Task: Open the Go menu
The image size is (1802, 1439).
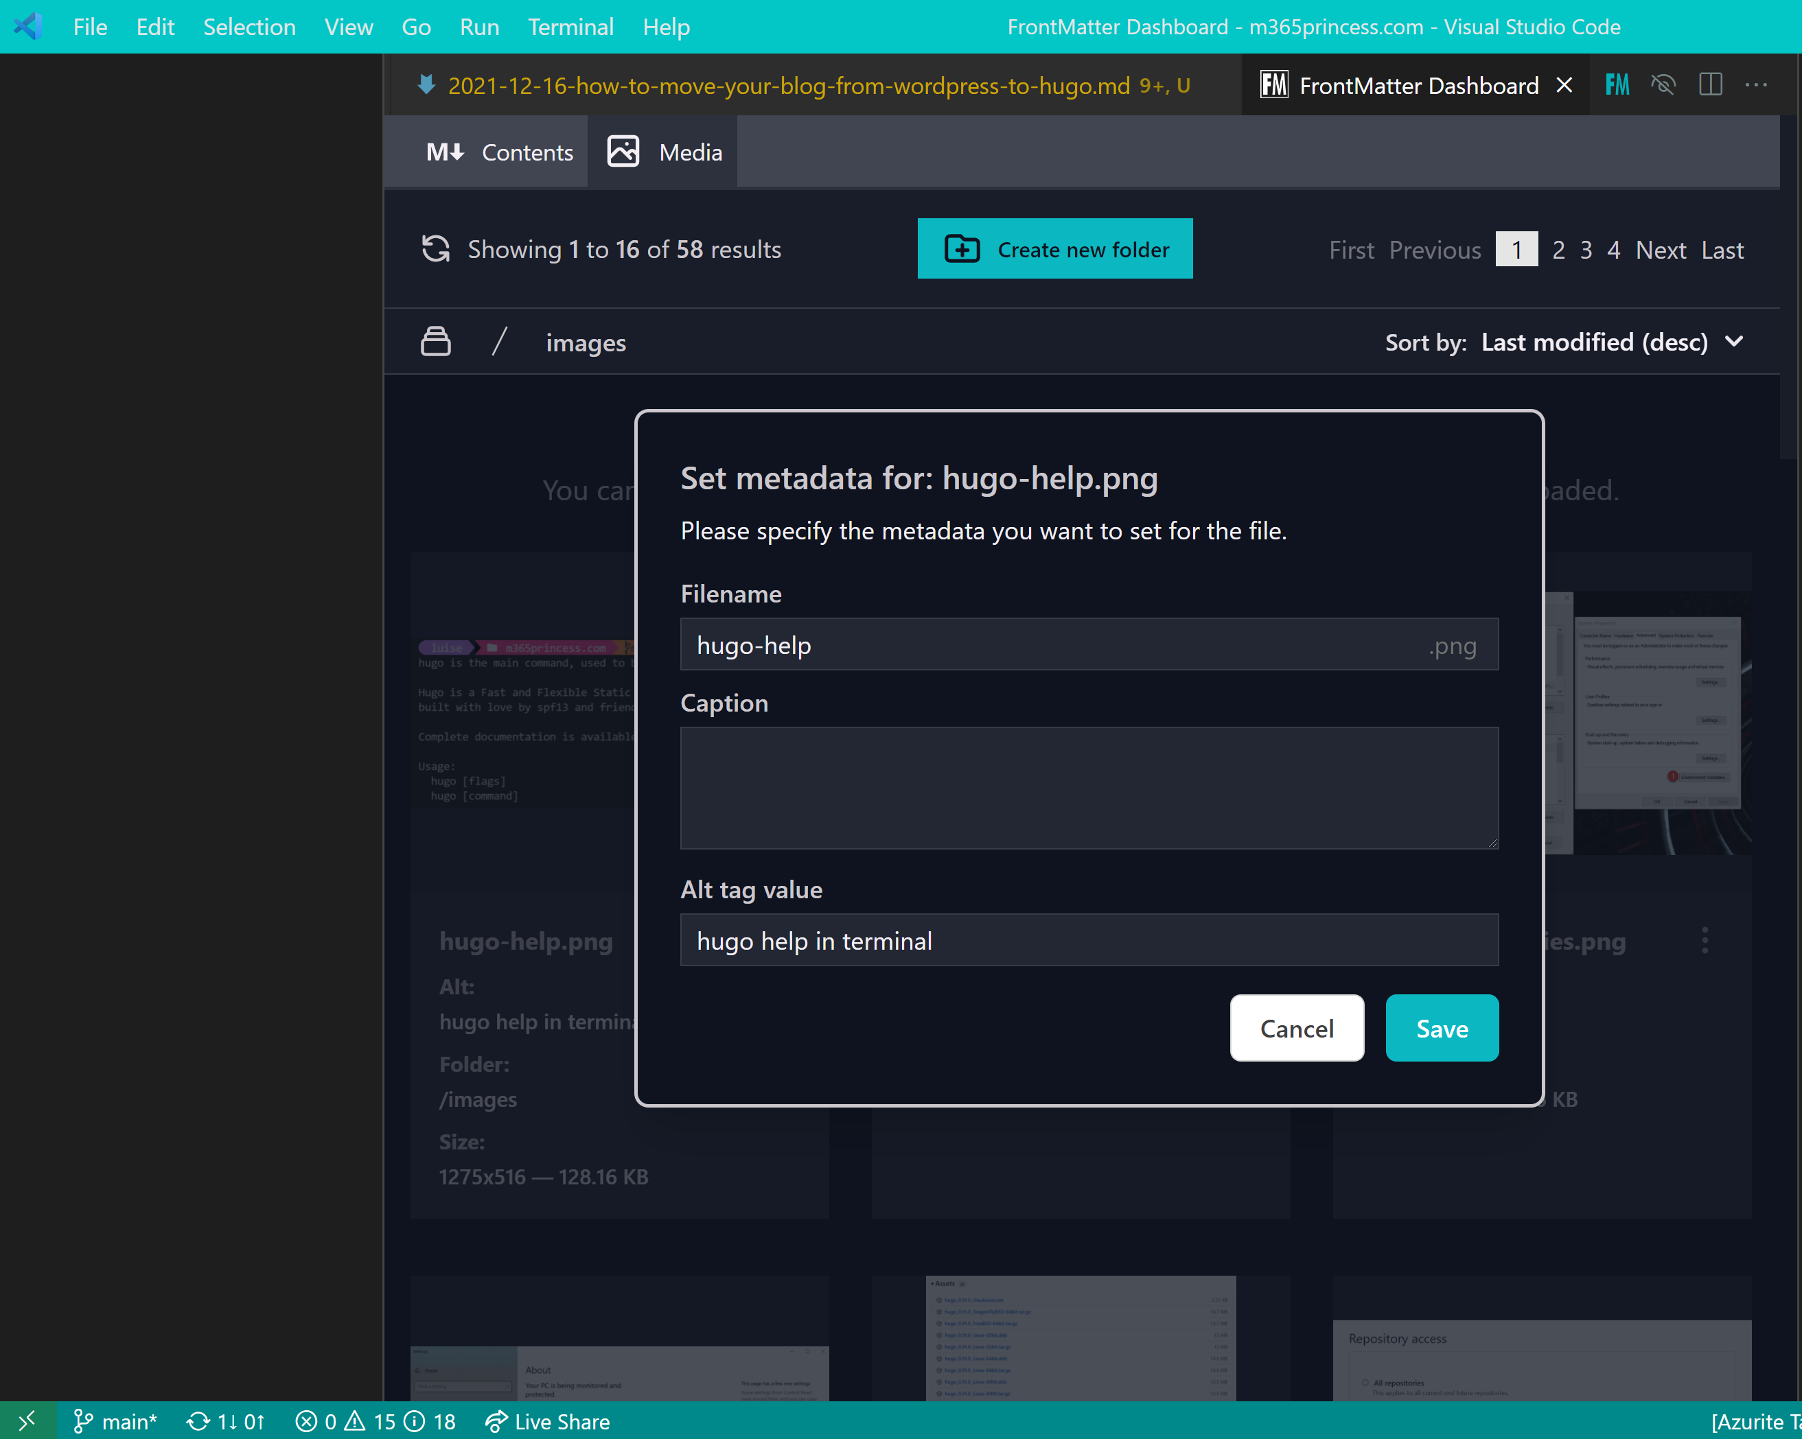Action: [x=416, y=27]
